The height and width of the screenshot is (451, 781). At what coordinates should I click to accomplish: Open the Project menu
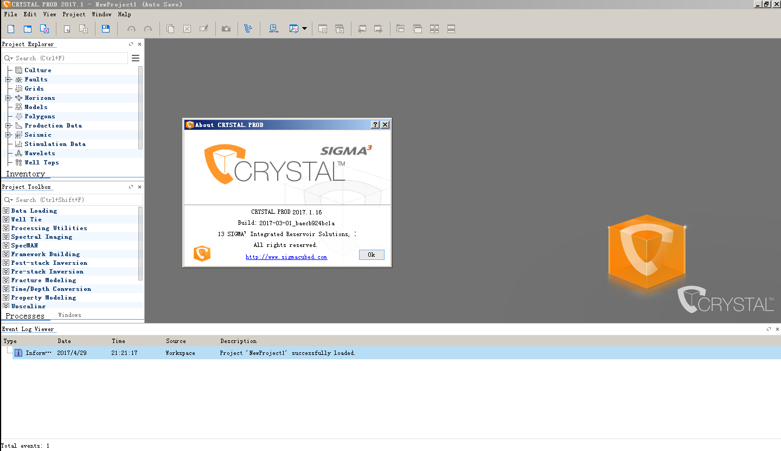74,14
